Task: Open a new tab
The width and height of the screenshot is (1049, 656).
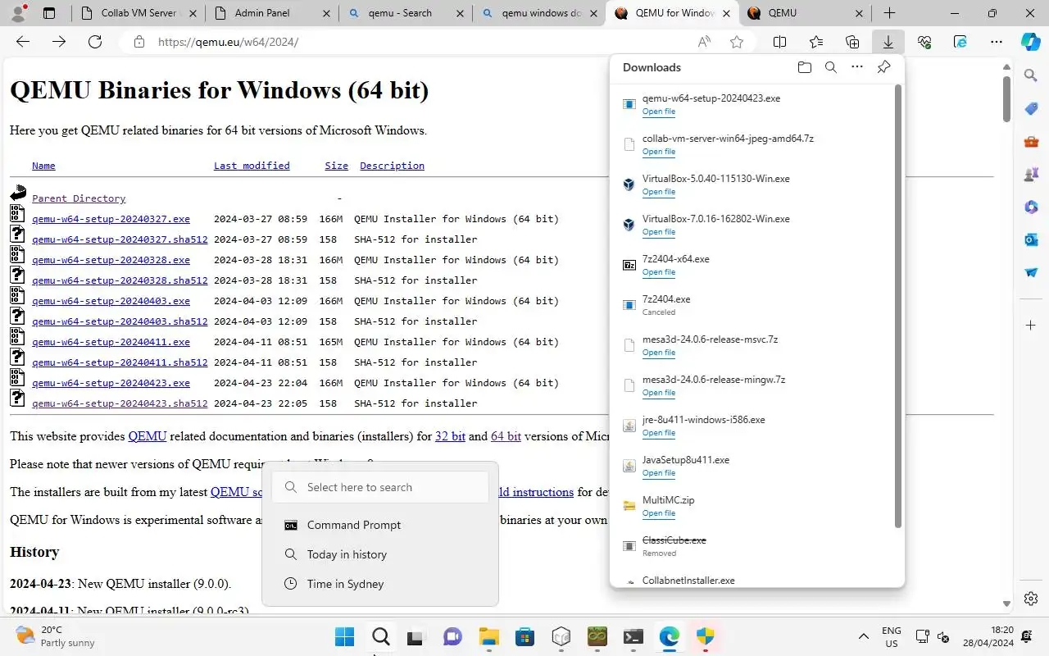Action: tap(889, 13)
